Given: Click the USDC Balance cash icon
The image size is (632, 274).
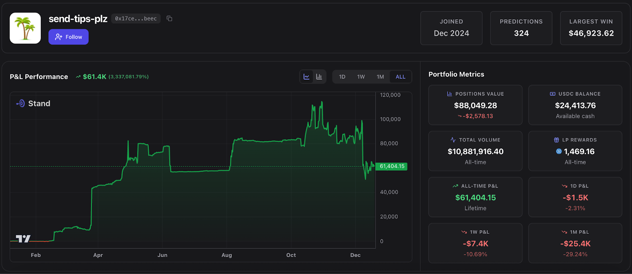Looking at the screenshot, I should coord(553,94).
